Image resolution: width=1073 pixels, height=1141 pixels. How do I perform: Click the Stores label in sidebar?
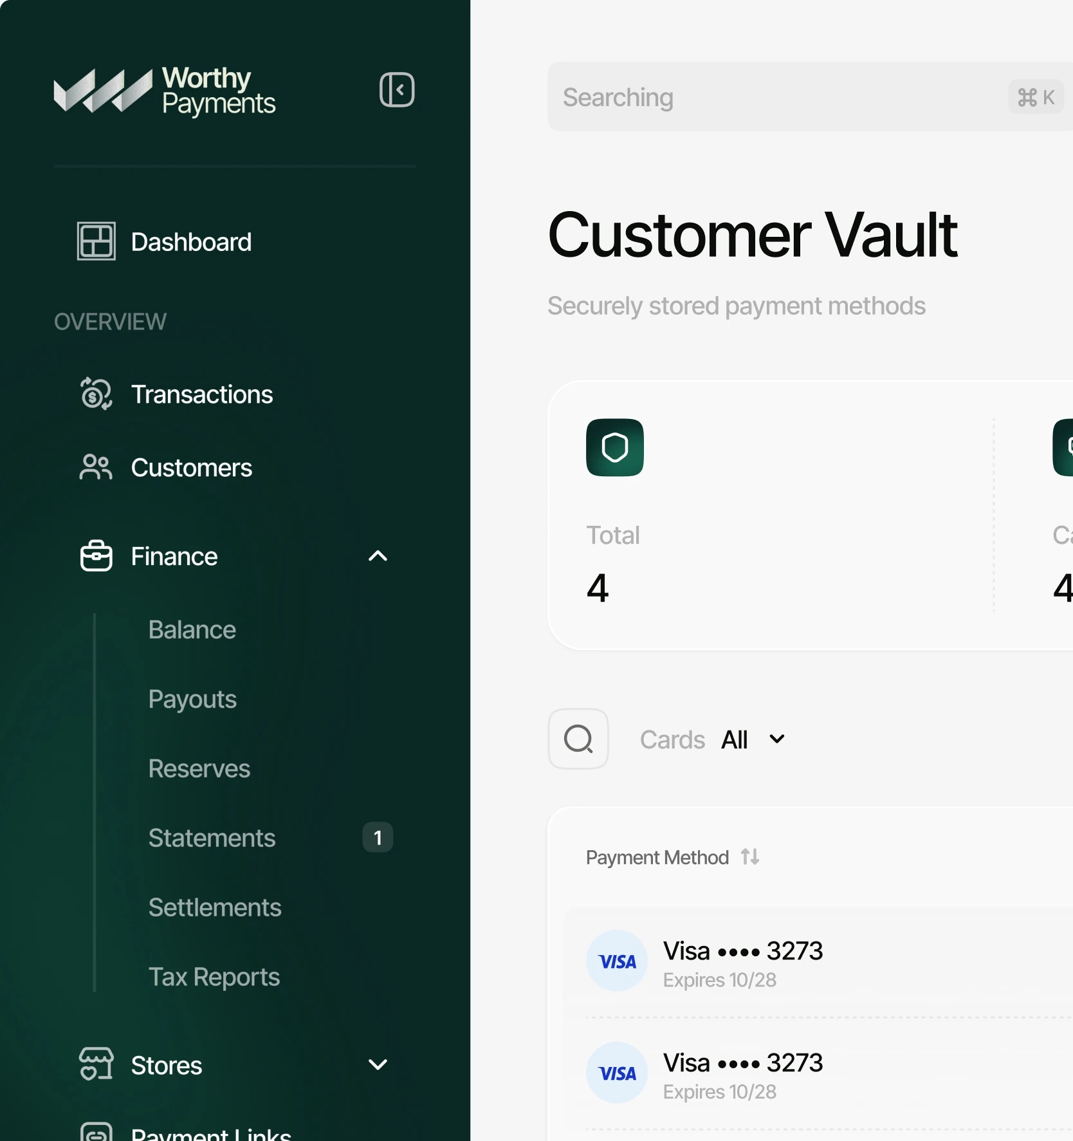167,1065
